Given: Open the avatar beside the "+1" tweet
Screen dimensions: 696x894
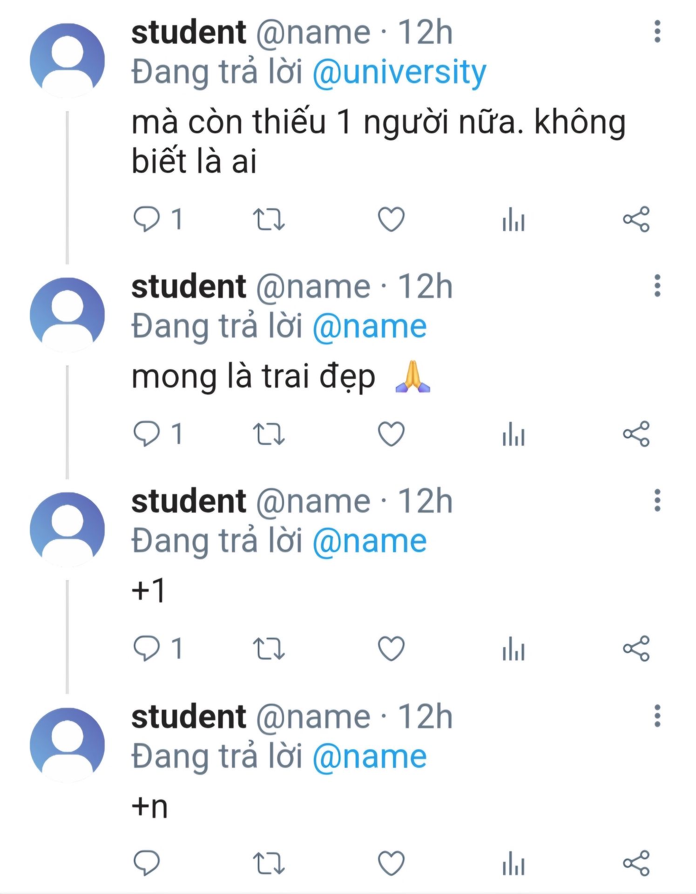Looking at the screenshot, I should [x=67, y=529].
